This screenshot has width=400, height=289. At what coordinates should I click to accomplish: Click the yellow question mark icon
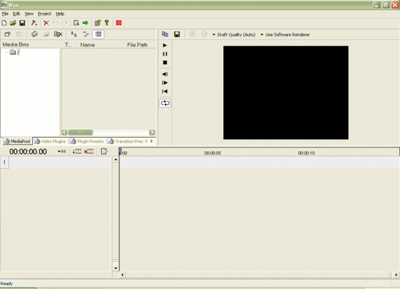[107, 23]
